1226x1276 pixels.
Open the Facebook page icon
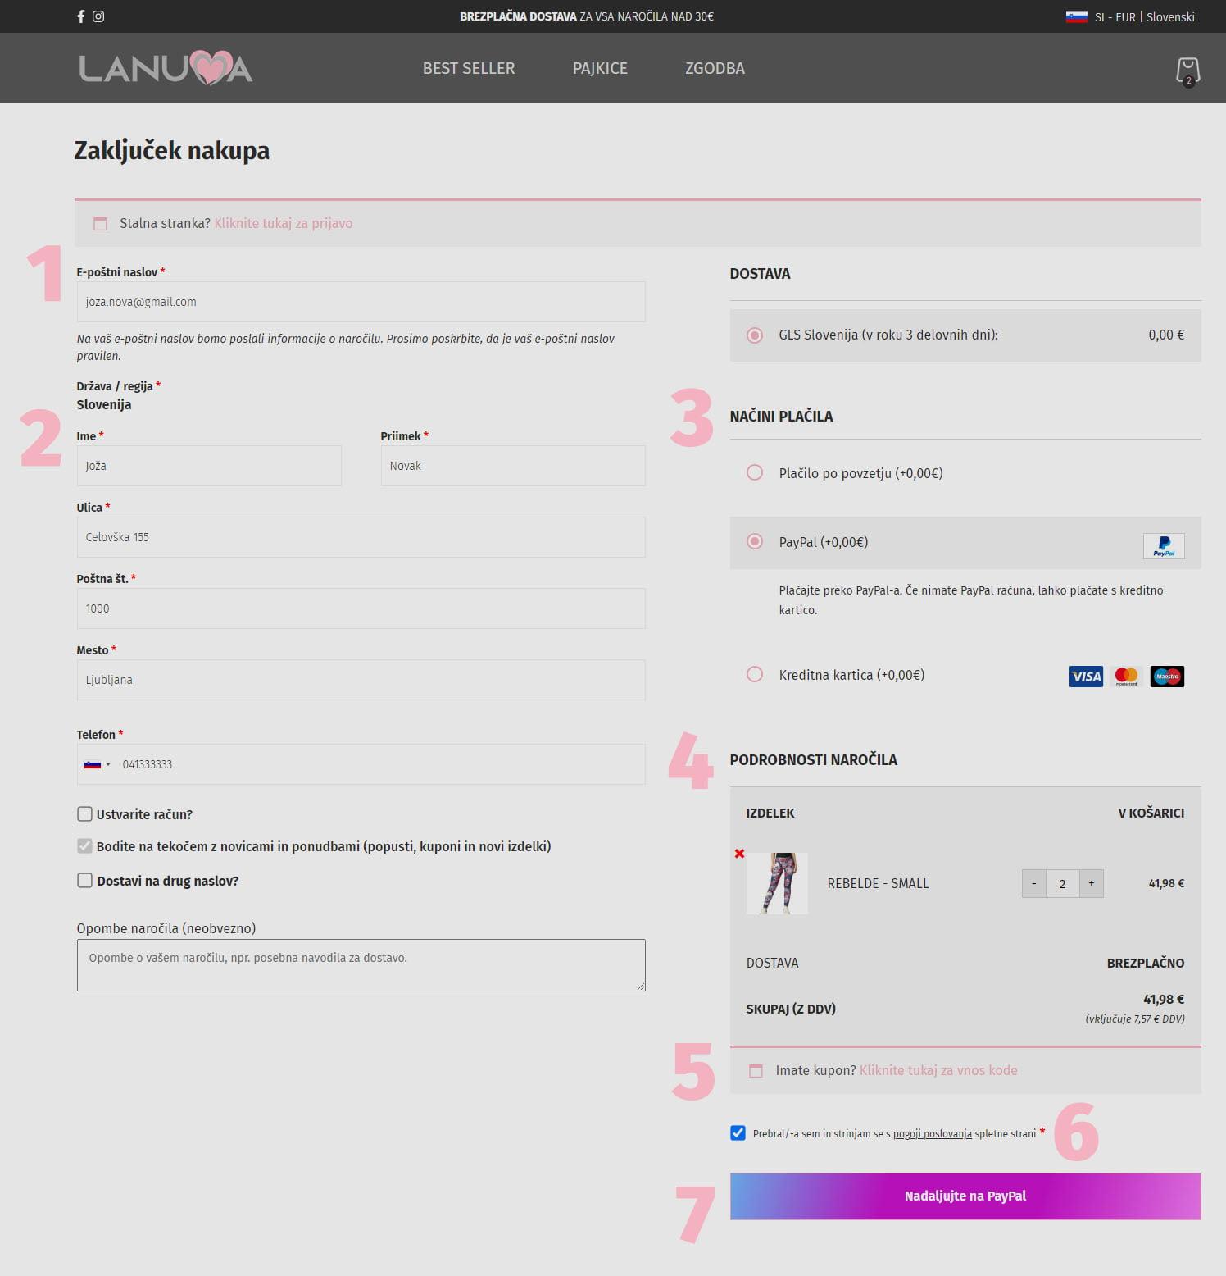pyautogui.click(x=80, y=16)
